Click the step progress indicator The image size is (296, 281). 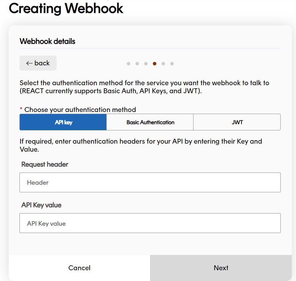click(x=150, y=64)
